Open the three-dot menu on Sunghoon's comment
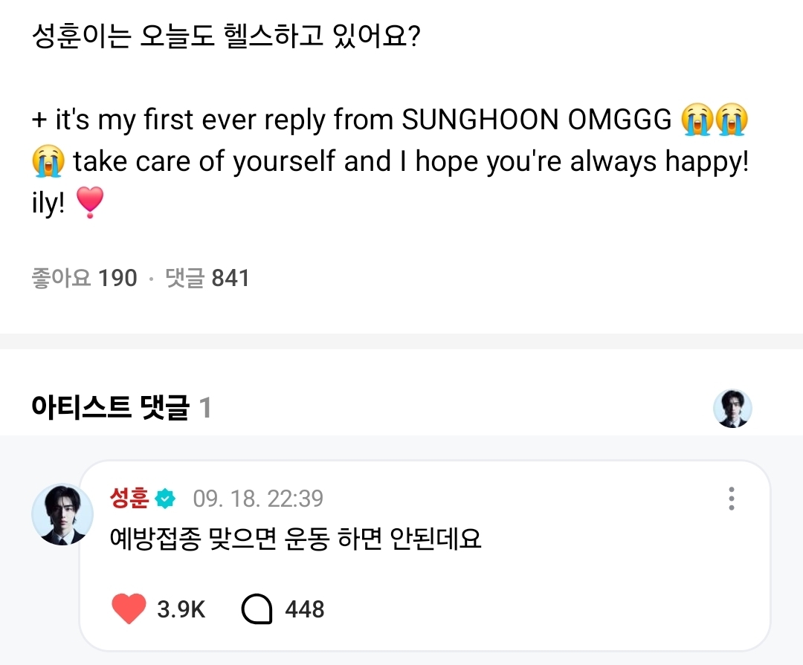 [x=732, y=499]
